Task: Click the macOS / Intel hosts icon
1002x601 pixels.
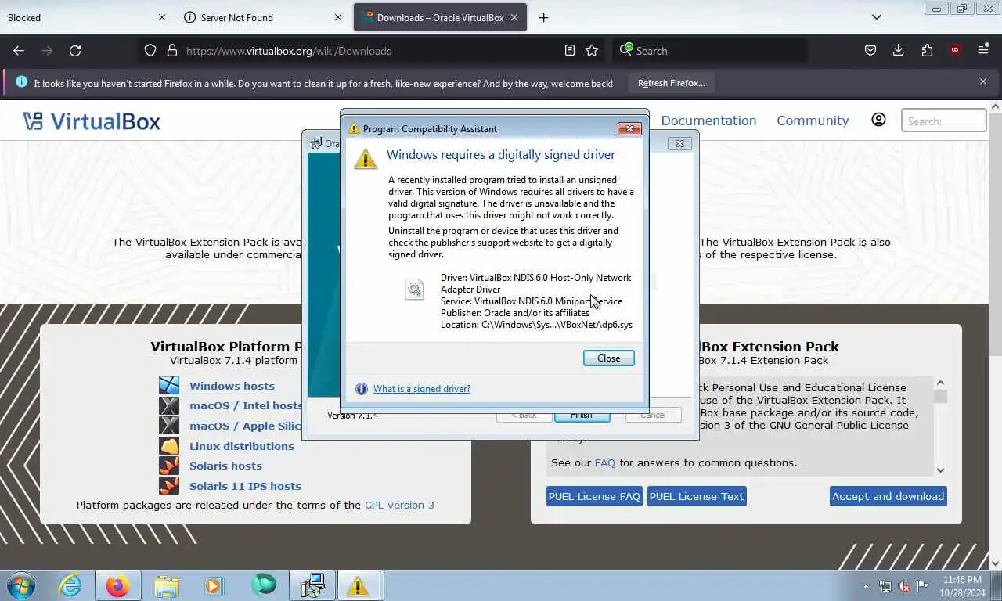Action: coord(169,405)
